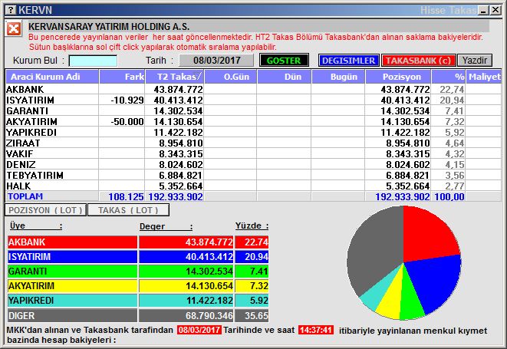Select the AKYATIRIM row in the table
This screenshot has height=349, width=507.
[253, 121]
